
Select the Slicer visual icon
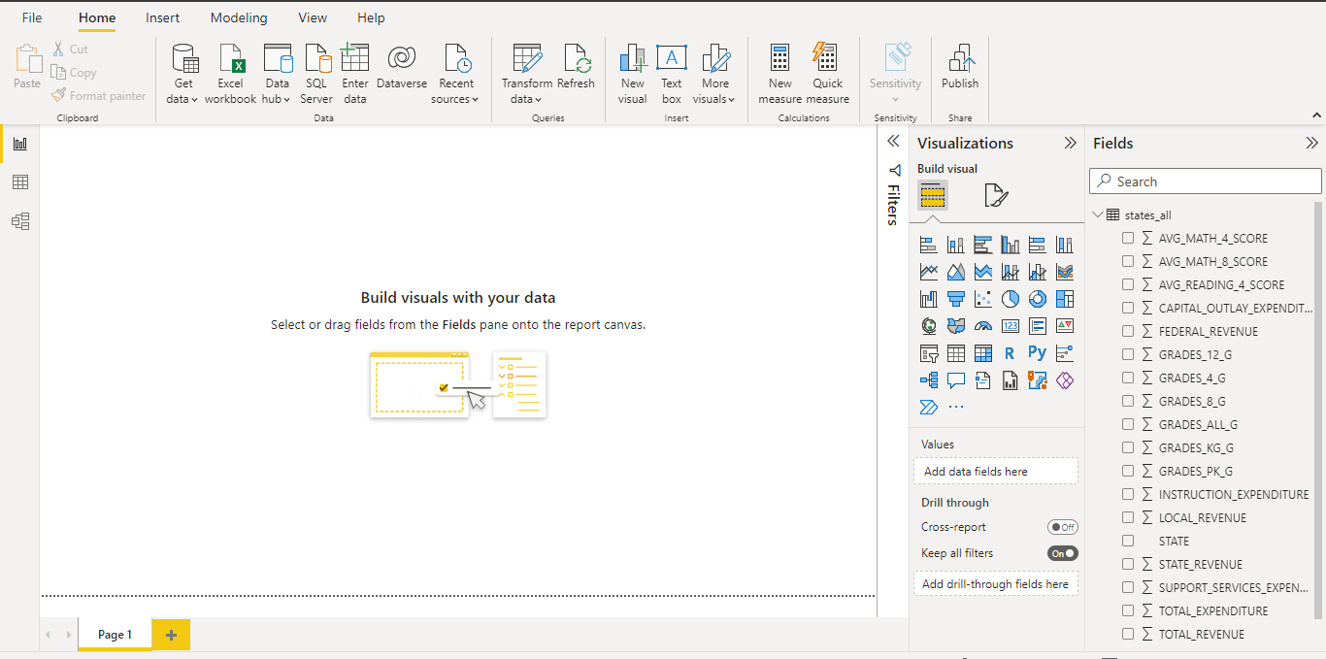[928, 353]
